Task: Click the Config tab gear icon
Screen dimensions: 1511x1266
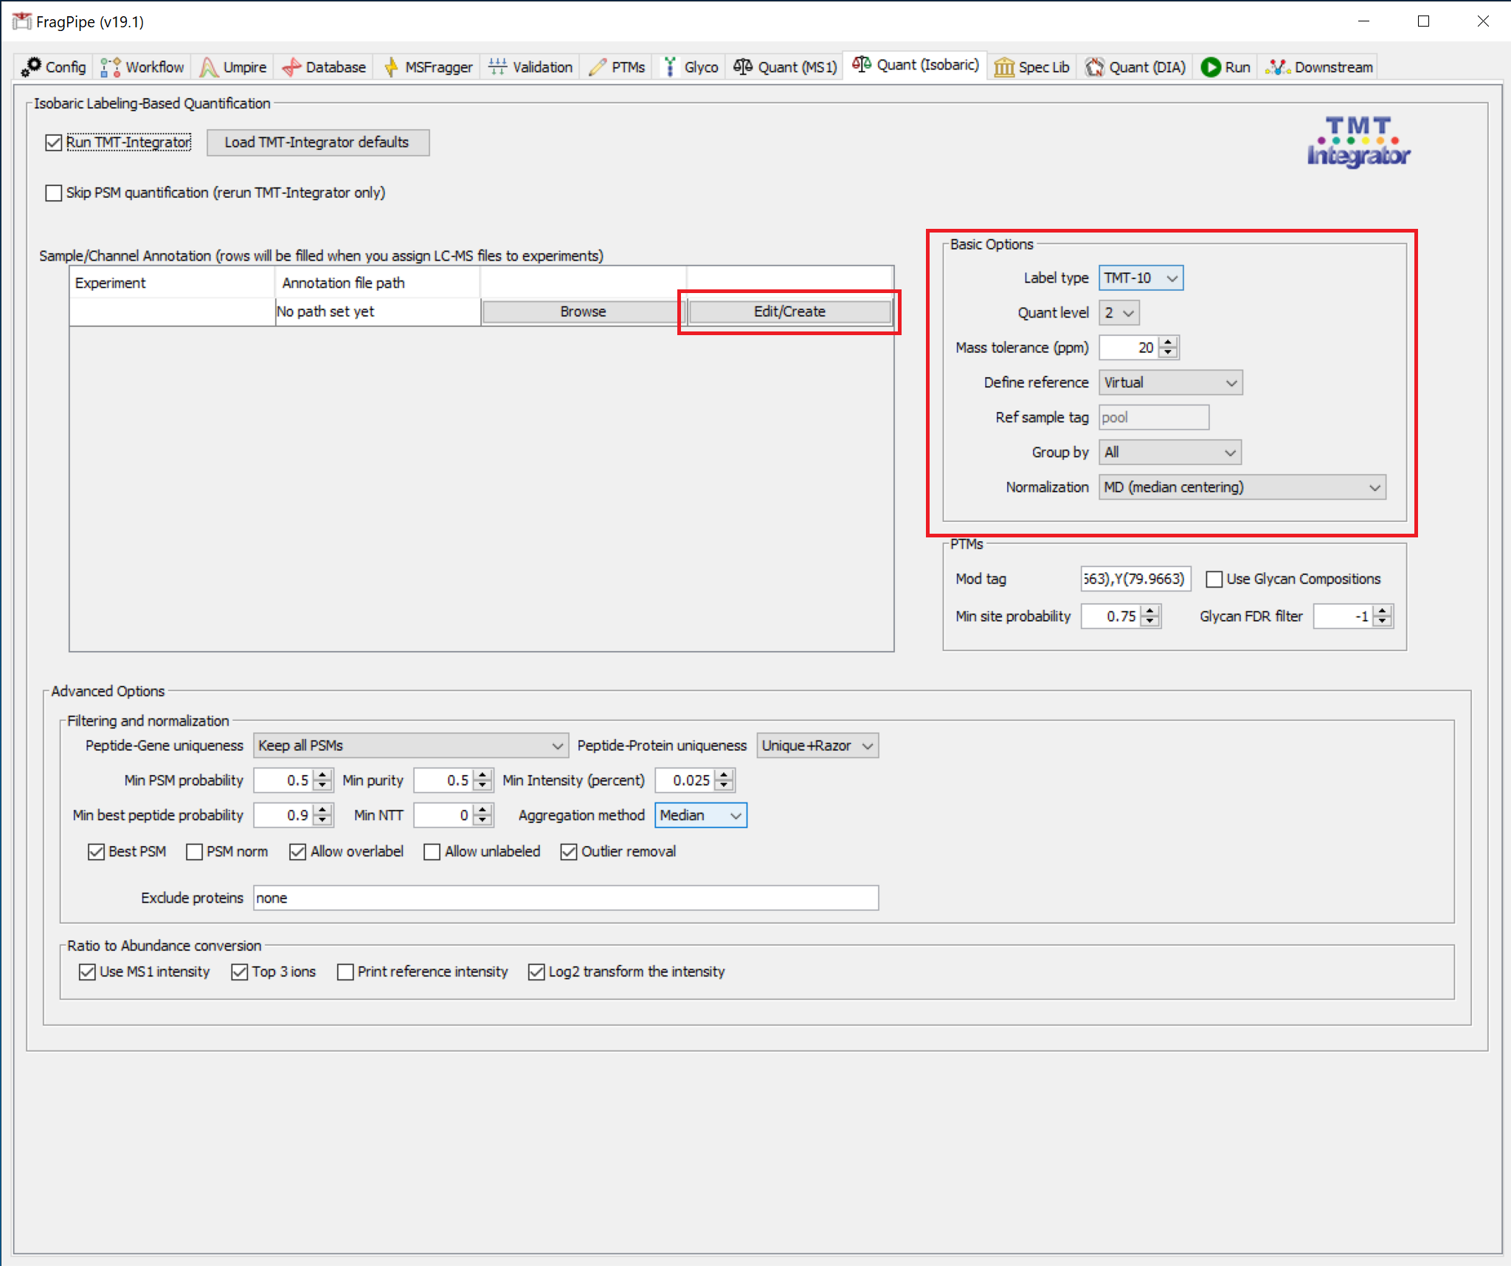Action: pyautogui.click(x=31, y=66)
